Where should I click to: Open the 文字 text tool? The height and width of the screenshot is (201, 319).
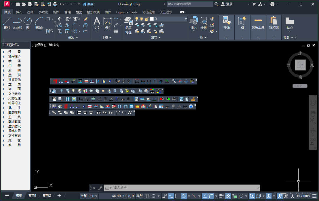click(97, 23)
